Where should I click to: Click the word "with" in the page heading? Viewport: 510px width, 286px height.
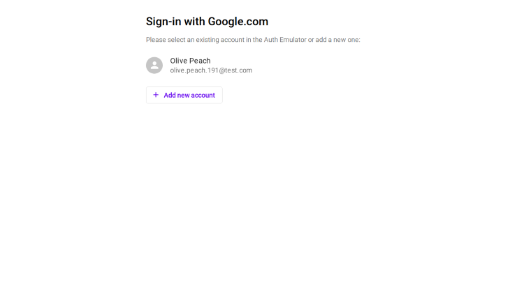pyautogui.click(x=194, y=22)
